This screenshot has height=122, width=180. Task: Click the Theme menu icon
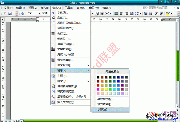coord(53,76)
